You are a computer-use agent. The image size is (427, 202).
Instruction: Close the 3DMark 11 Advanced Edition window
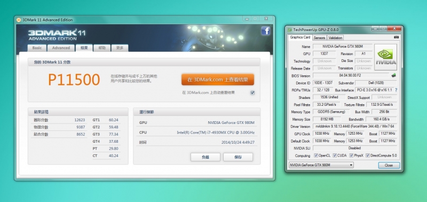point(265,19)
